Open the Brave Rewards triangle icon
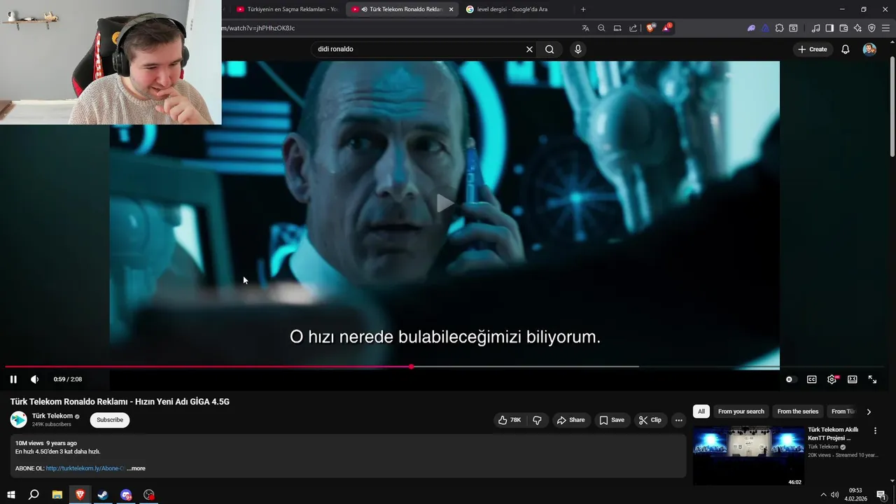Image resolution: width=896 pixels, height=504 pixels. point(667,28)
